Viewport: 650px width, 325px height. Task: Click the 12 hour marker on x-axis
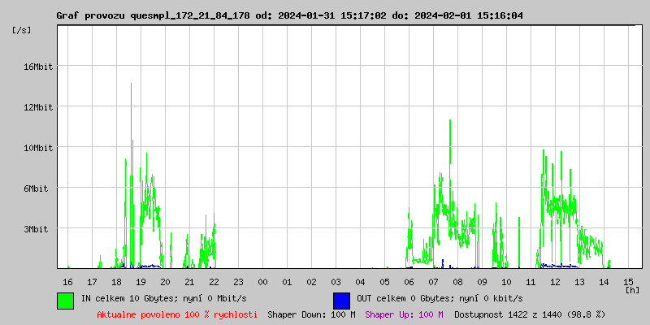(555, 281)
